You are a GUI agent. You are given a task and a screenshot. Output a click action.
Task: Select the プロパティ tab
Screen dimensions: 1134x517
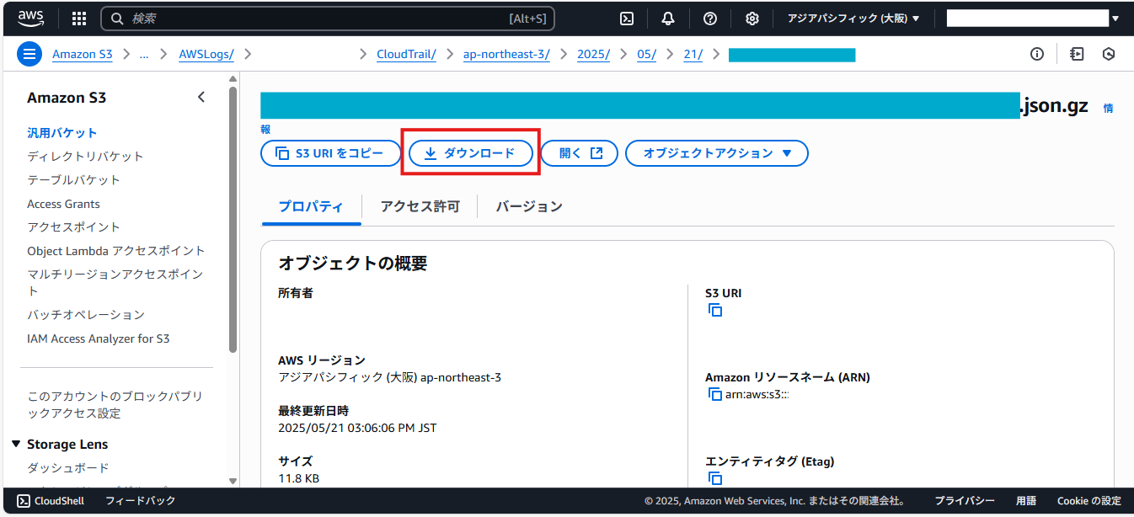tap(311, 206)
